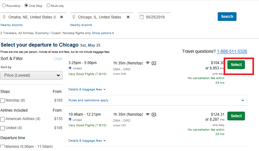This screenshot has height=151, width=259.
Task: Select the $124.31 United flight
Action: click(236, 116)
